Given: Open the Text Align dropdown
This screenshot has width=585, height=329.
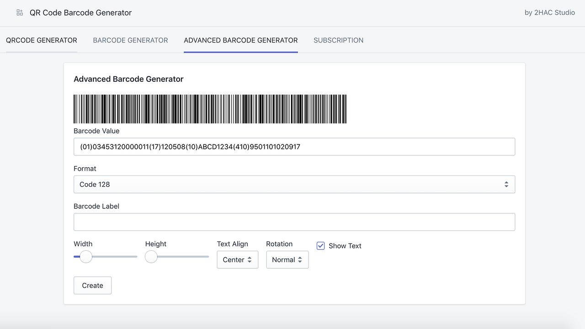Looking at the screenshot, I should click(238, 260).
